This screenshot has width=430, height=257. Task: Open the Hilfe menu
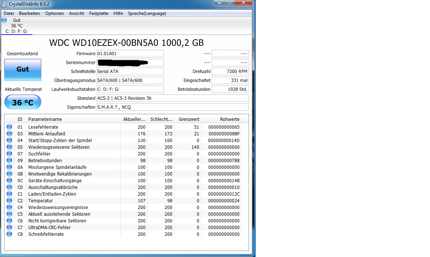tap(118, 13)
